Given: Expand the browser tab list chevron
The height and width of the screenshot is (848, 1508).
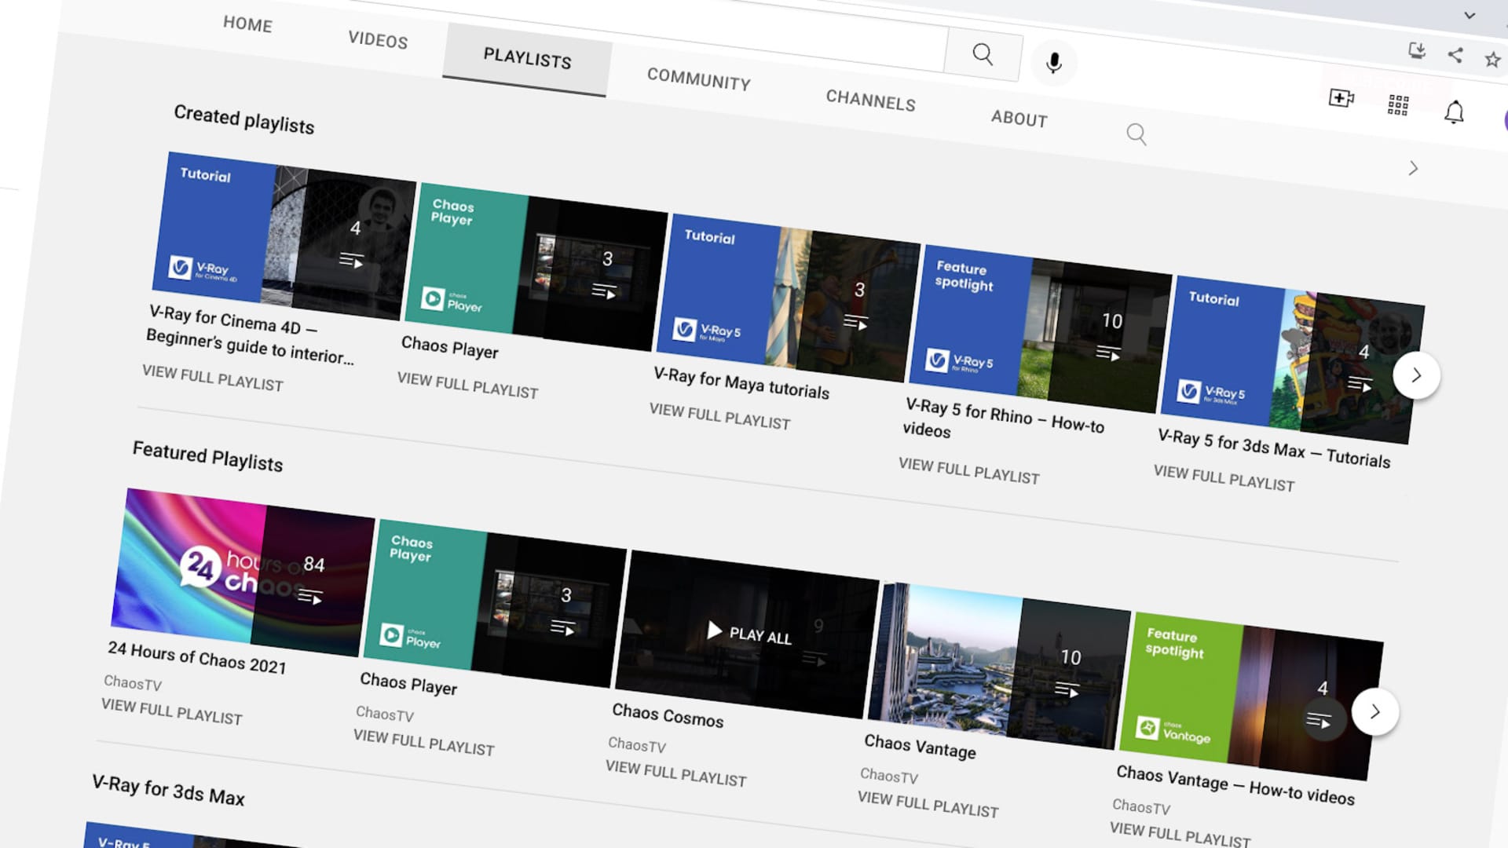Looking at the screenshot, I should coord(1470,15).
